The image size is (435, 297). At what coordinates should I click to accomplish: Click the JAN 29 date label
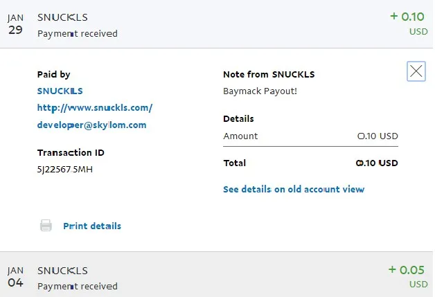[x=15, y=24]
